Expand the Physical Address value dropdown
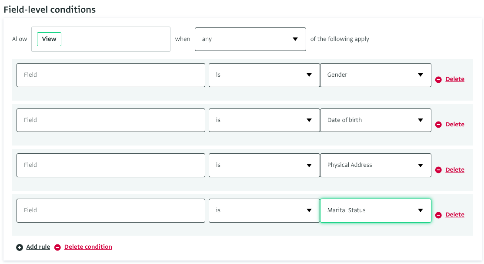The image size is (484, 264). click(375, 165)
